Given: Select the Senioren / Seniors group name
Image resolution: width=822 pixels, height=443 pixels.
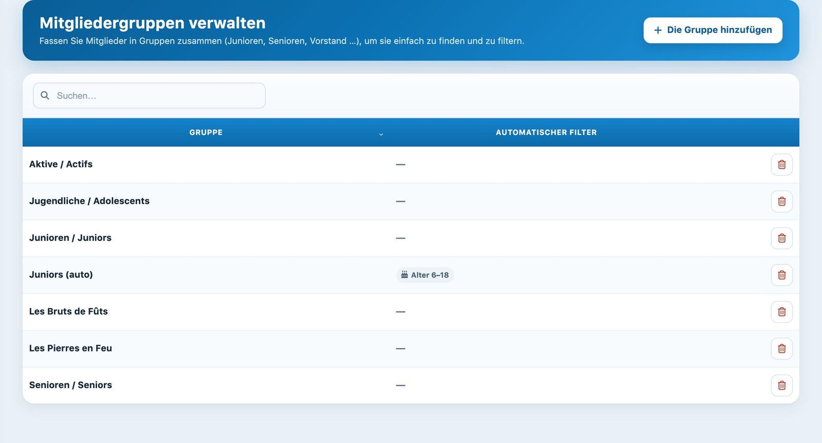Looking at the screenshot, I should pos(70,385).
